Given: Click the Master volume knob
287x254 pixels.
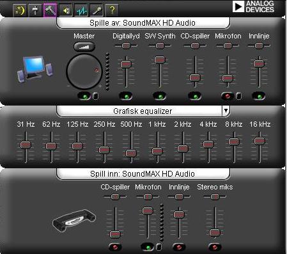Looking at the screenshot, I should pos(84,72).
